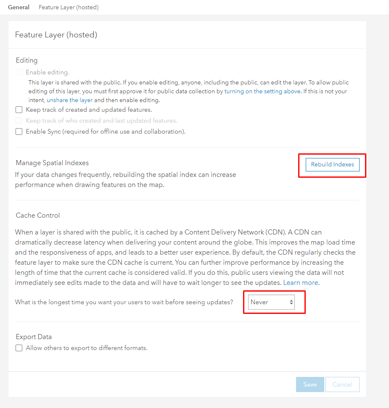The width and height of the screenshot is (389, 408).
Task: Tick the Enable editing checkbox
Action: [19, 72]
